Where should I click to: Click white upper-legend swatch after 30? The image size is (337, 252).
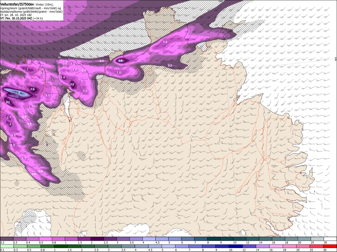pos(330,239)
